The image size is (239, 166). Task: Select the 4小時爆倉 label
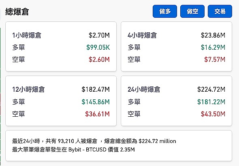[x=142, y=35]
